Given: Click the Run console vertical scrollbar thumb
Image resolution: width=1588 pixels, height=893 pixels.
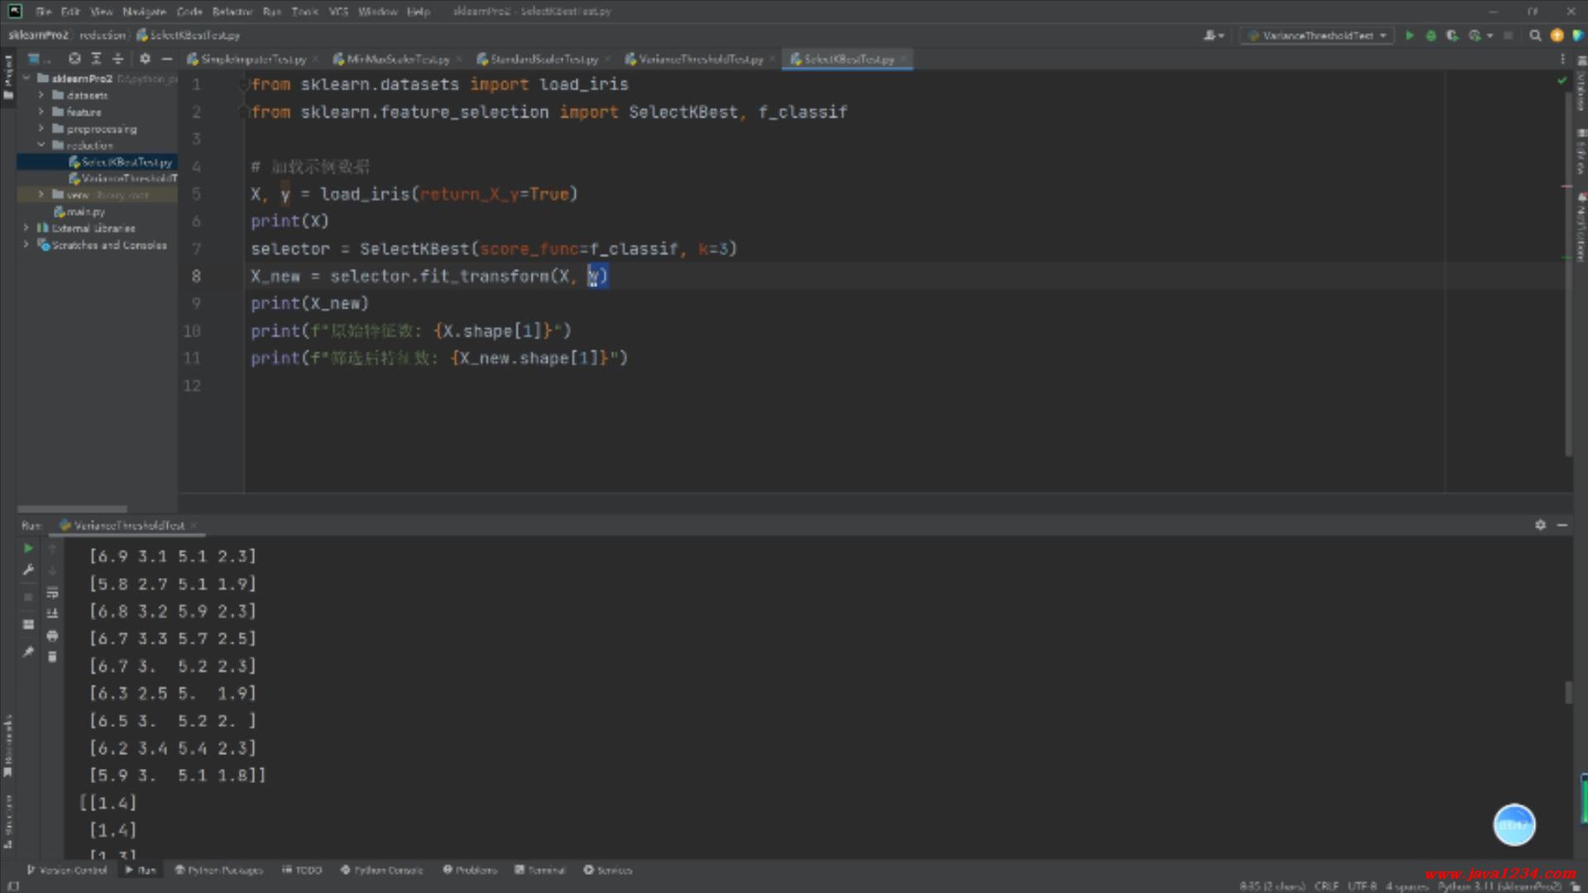Looking at the screenshot, I should (1567, 692).
